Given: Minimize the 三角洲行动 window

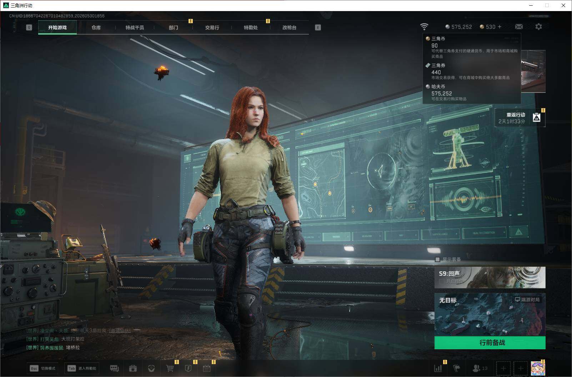Looking at the screenshot, I should tap(531, 5).
